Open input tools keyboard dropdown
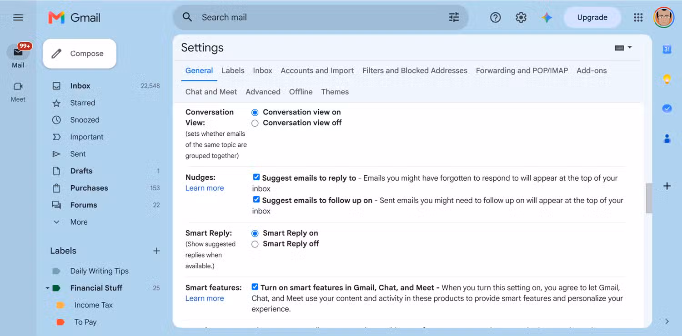This screenshot has height=336, width=682. [x=623, y=48]
